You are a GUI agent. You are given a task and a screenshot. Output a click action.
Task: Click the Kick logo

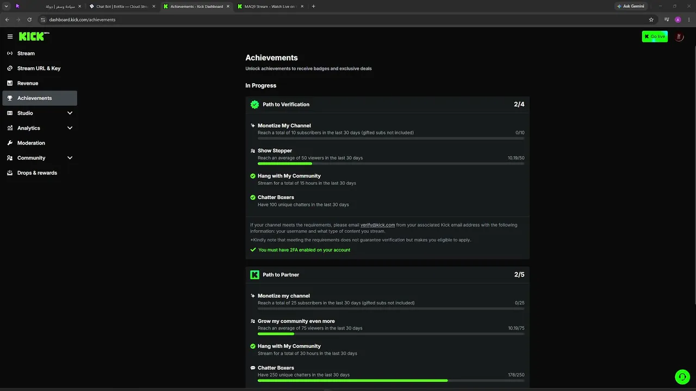click(x=34, y=36)
